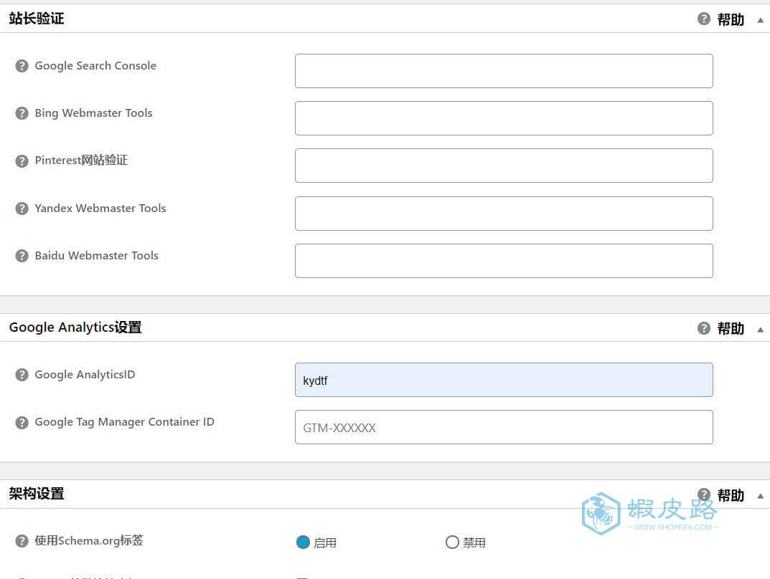The image size is (770, 579).
Task: Focus the Yandex Webmaster Tools input field
Action: (x=504, y=214)
